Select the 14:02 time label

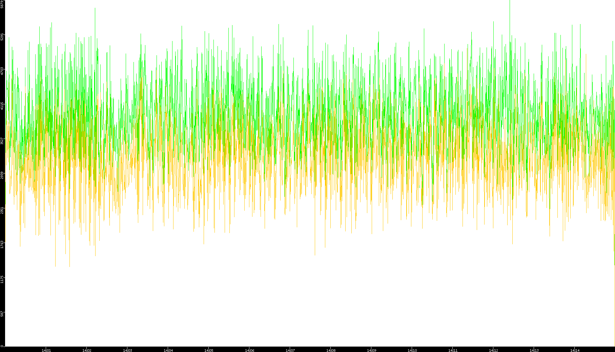coord(87,350)
